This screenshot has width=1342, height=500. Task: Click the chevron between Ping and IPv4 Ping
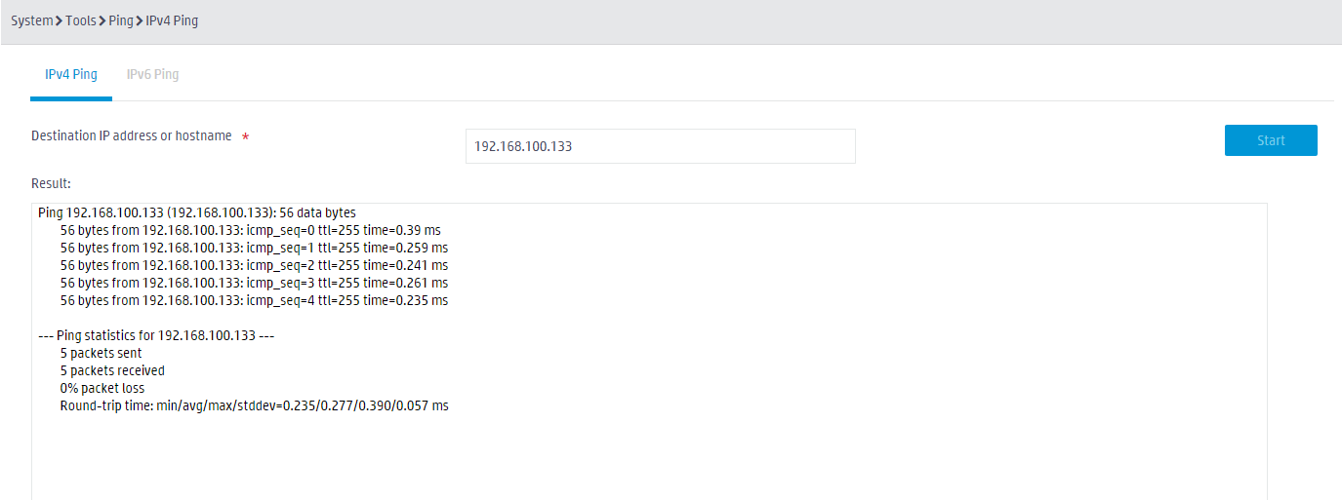[x=140, y=20]
